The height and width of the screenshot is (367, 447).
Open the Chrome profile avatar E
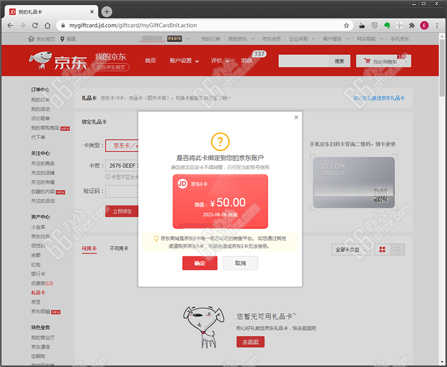pos(424,25)
